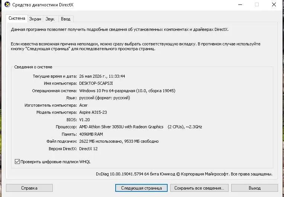The height and width of the screenshot is (197, 284).
Task: Click the Выход button
Action: (255, 188)
